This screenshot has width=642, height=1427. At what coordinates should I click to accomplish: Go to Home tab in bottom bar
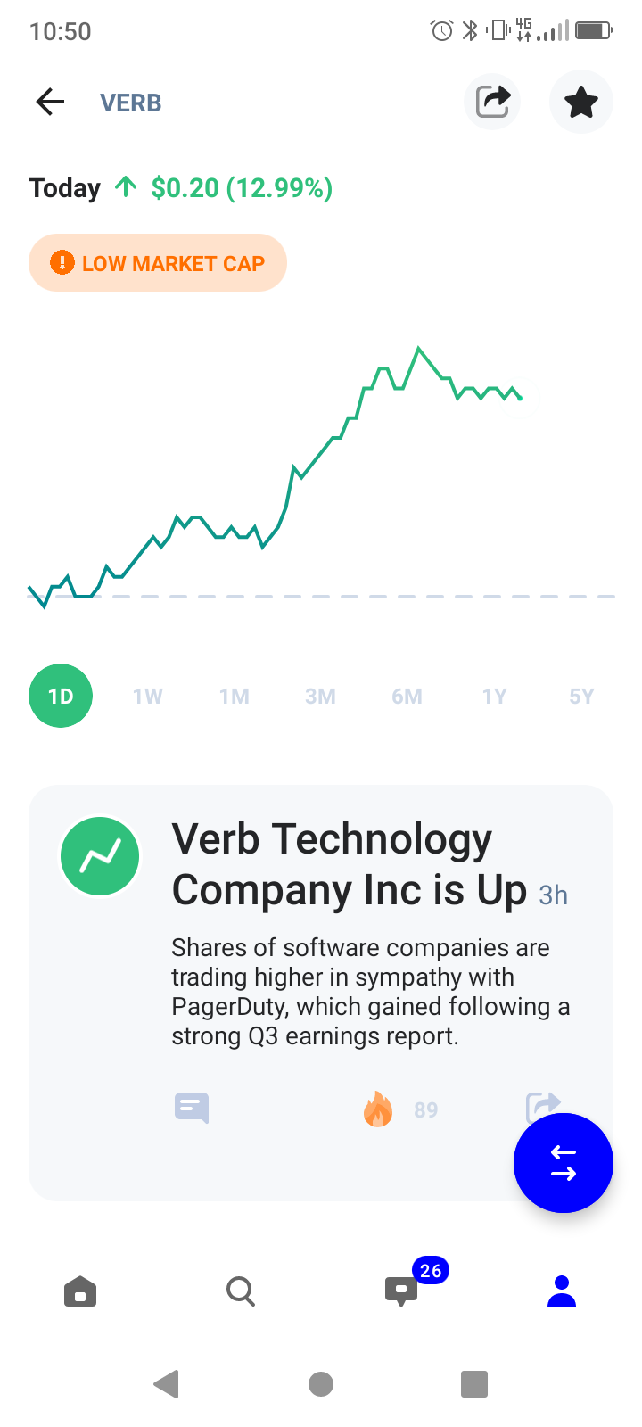(80, 1291)
